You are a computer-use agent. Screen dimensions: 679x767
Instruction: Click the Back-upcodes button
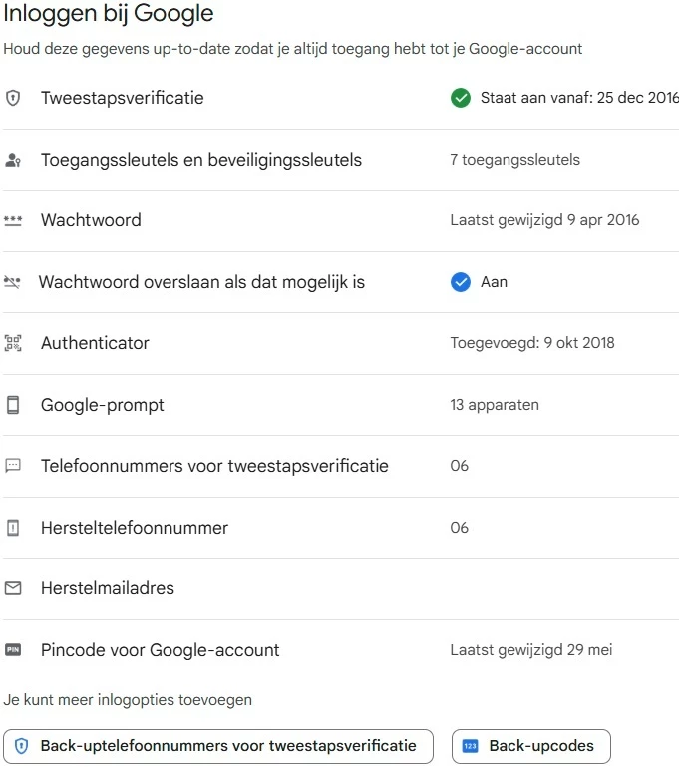coord(530,746)
